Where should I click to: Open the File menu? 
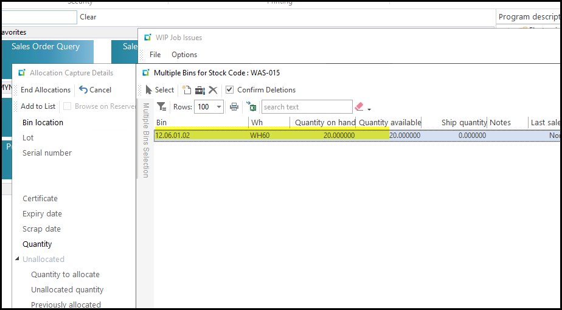pos(155,55)
